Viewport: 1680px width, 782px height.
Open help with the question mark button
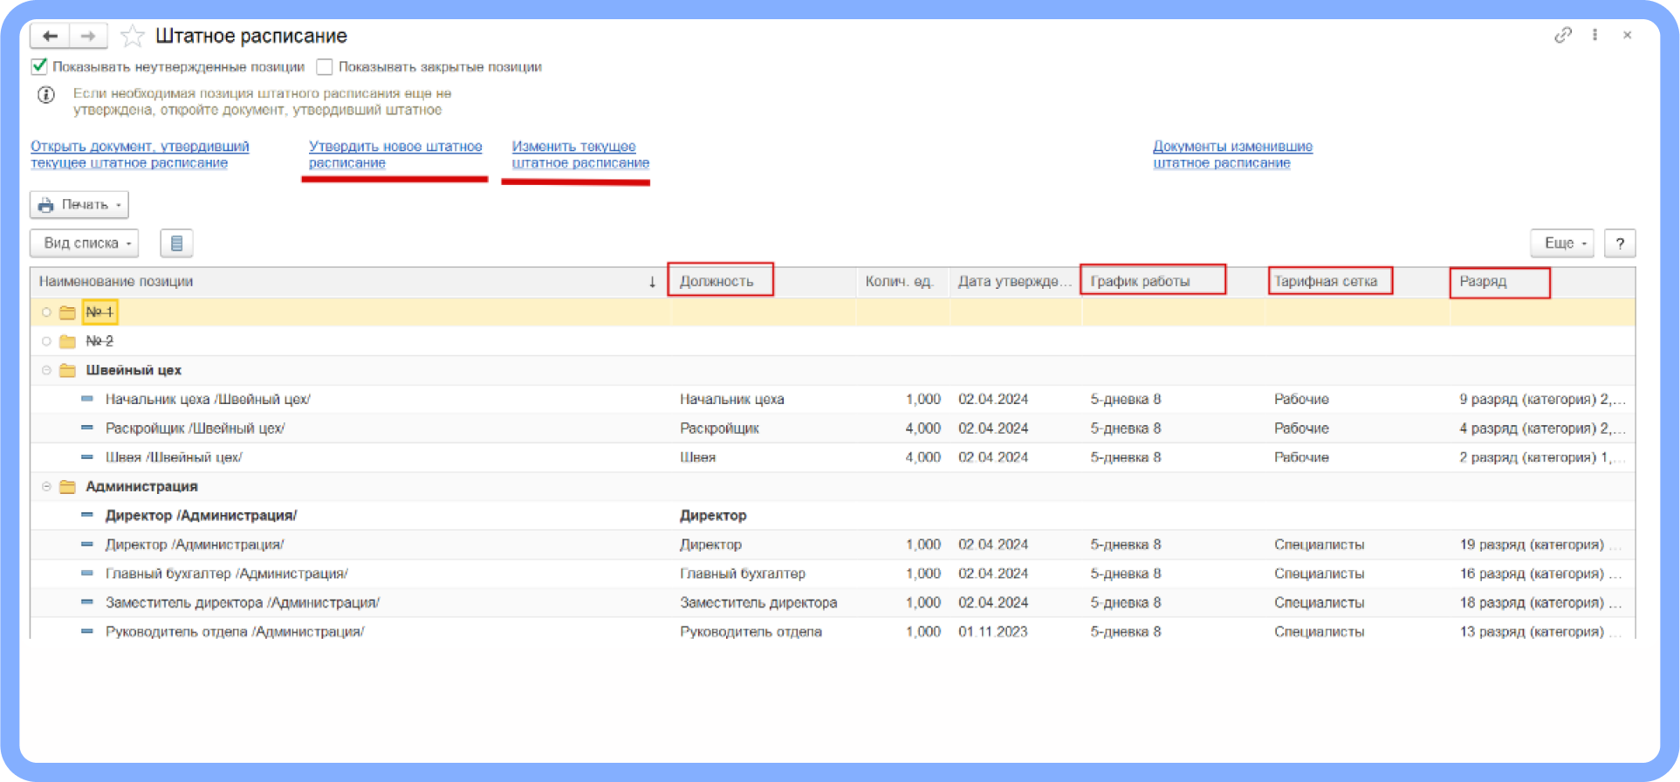[x=1620, y=244]
